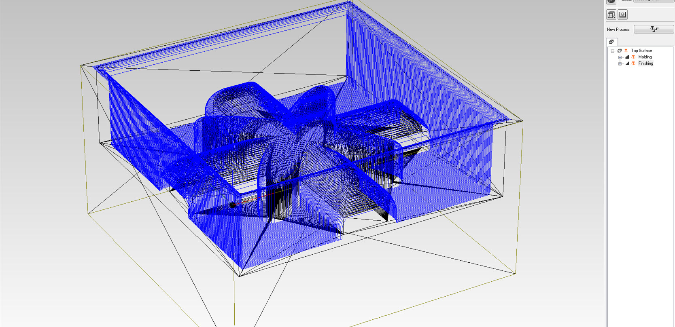Click the New Process label text

pyautogui.click(x=618, y=30)
